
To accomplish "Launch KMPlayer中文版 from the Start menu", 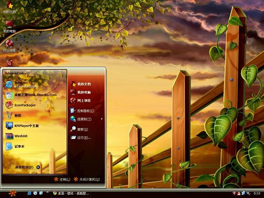I will (x=22, y=126).
